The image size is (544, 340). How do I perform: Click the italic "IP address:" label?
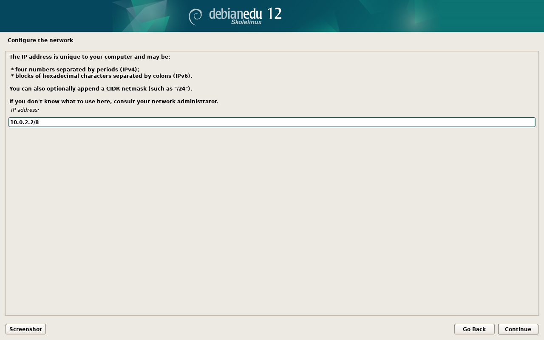pos(25,110)
